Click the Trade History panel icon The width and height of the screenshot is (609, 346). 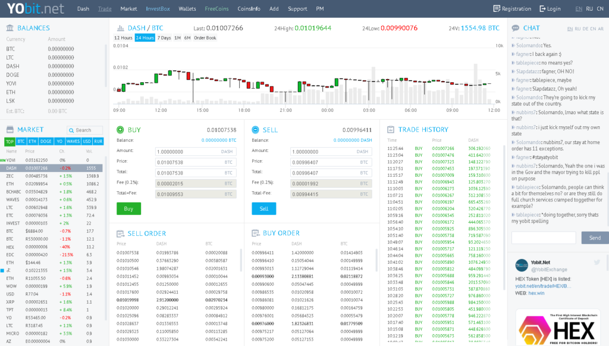point(391,129)
